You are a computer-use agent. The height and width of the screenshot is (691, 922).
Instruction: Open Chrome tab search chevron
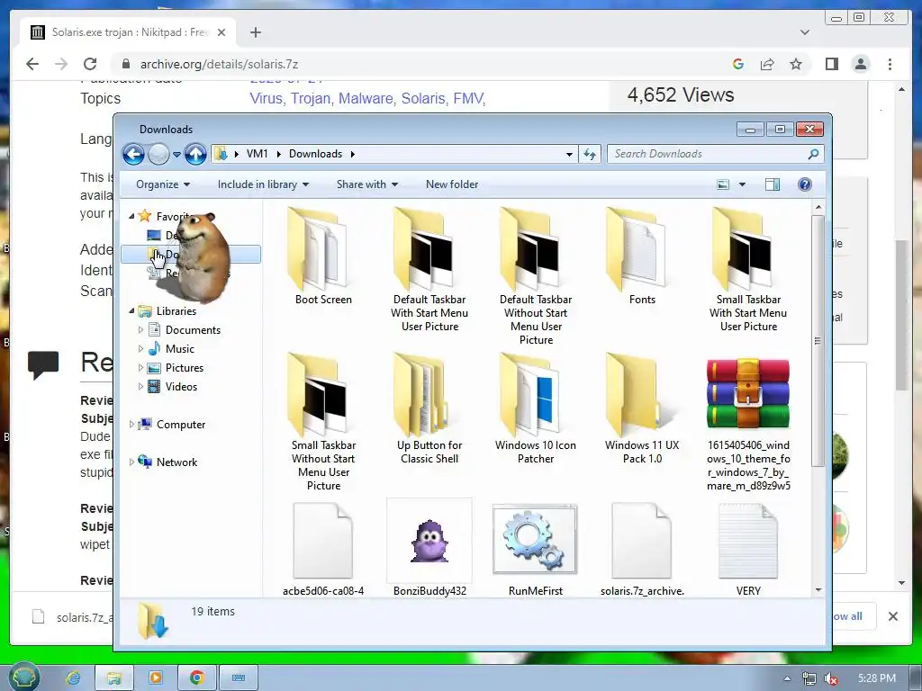(804, 32)
